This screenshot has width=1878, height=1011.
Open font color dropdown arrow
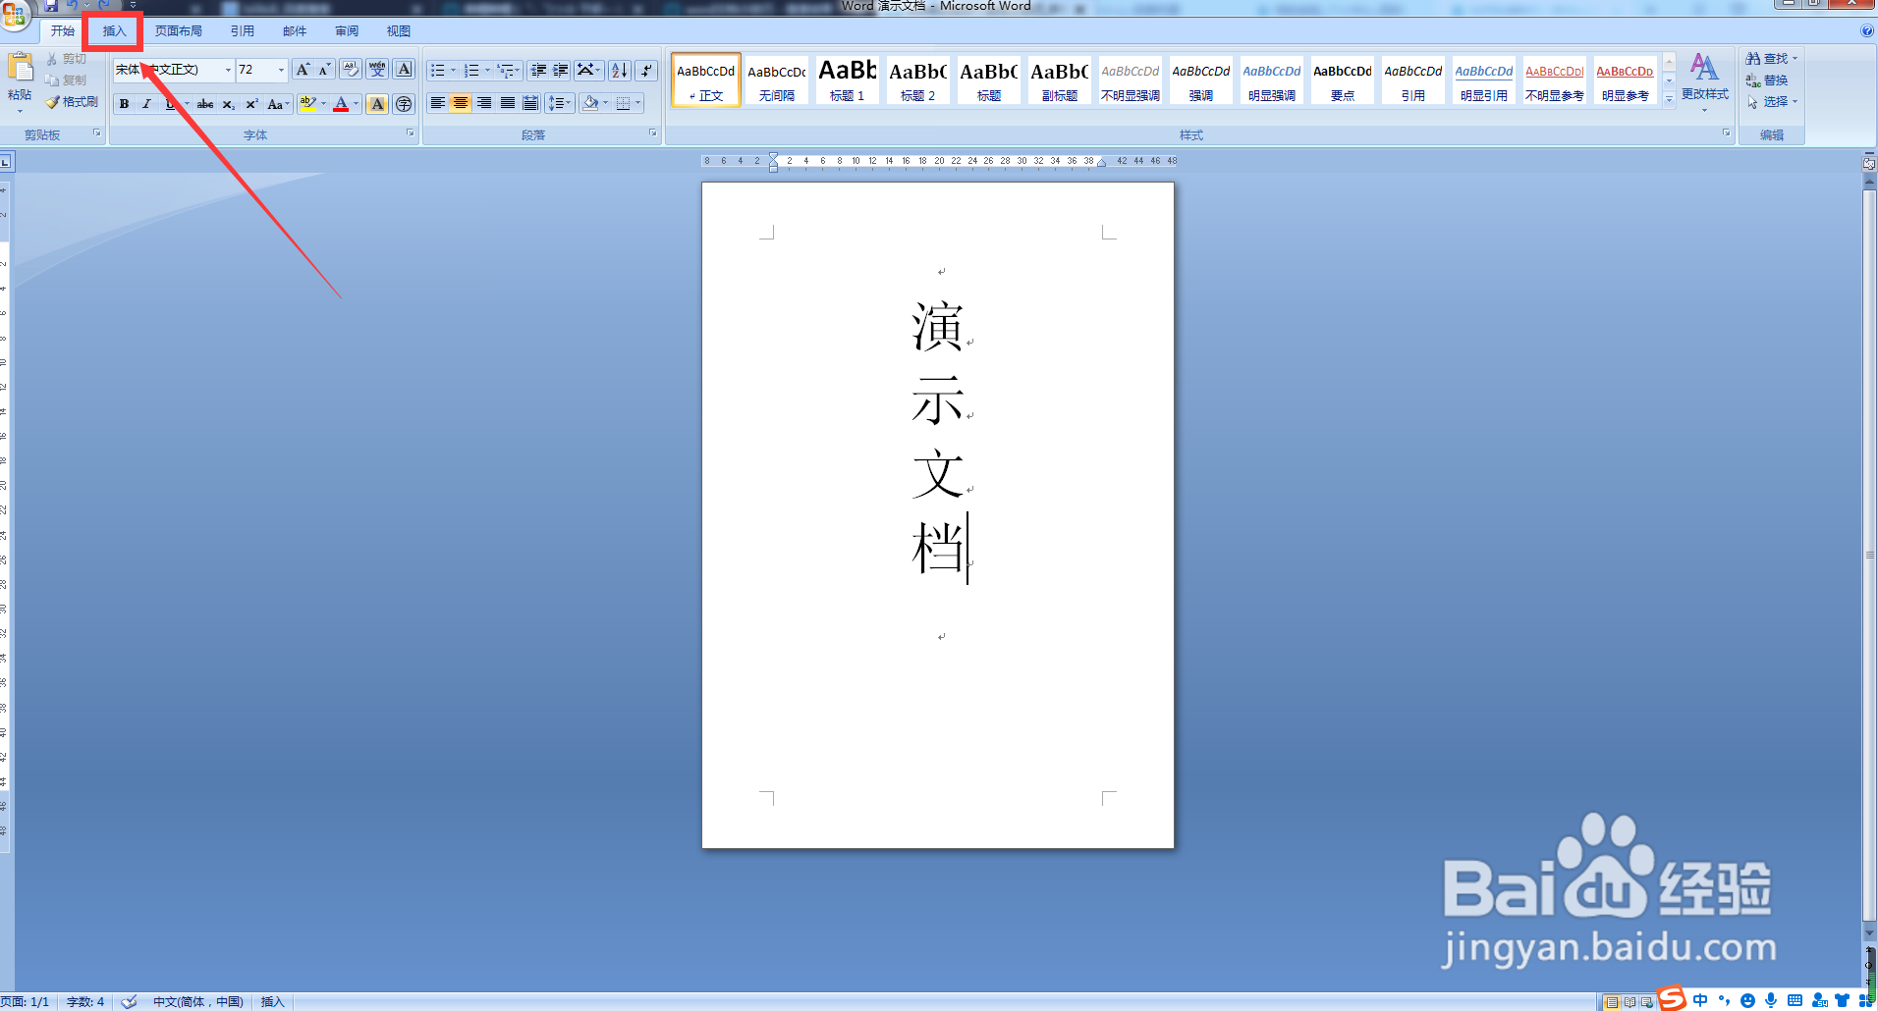(x=356, y=104)
